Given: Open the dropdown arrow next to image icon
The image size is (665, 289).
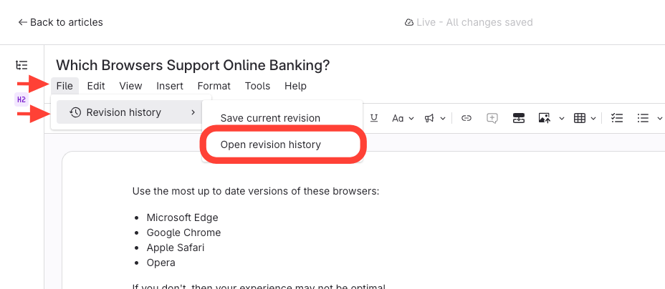Looking at the screenshot, I should coord(560,118).
